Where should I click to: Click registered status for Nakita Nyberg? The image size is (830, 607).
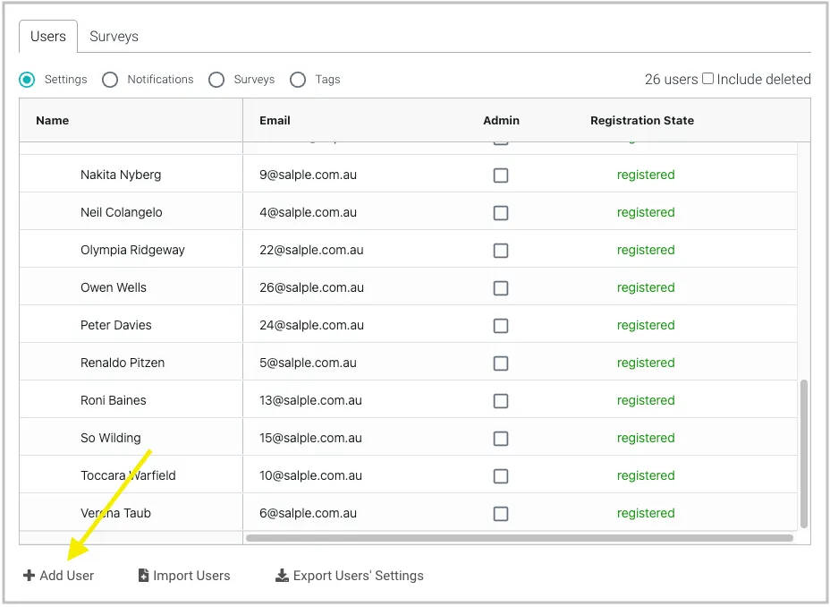click(x=646, y=175)
